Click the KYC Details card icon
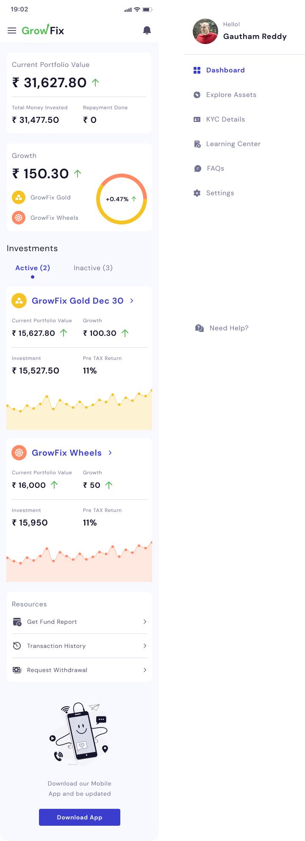305x841 pixels. click(197, 119)
